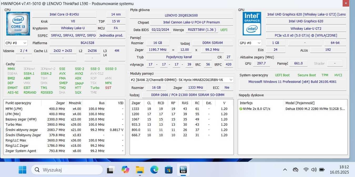Click the Intel Core i3-8145U name field
The width and height of the screenshot is (355, 177).
(x=64, y=14)
